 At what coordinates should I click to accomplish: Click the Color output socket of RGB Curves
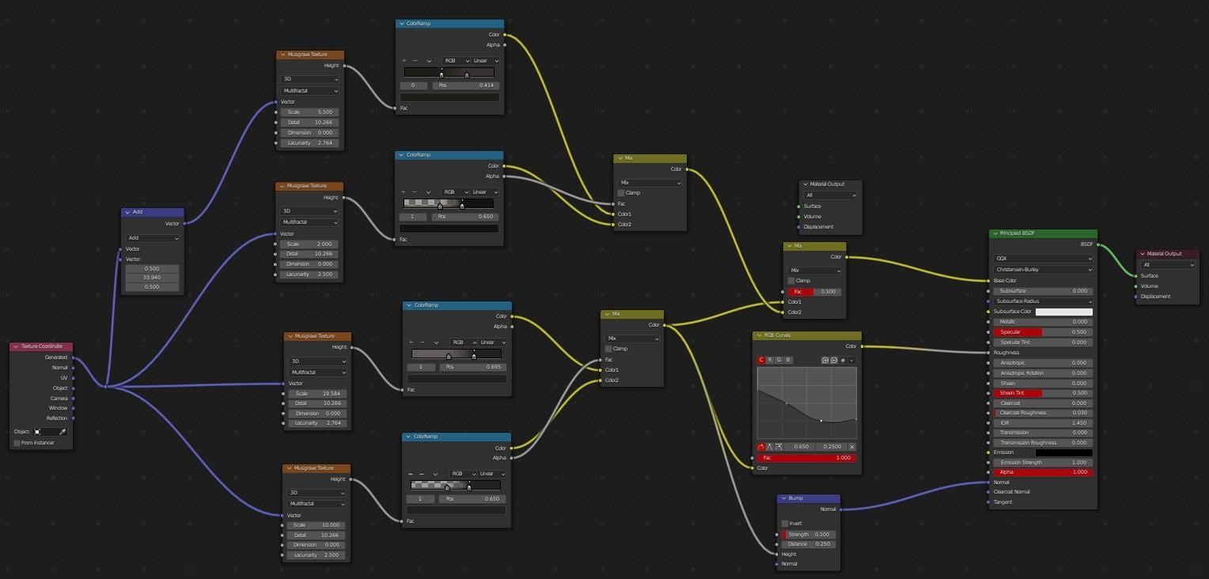click(x=862, y=346)
